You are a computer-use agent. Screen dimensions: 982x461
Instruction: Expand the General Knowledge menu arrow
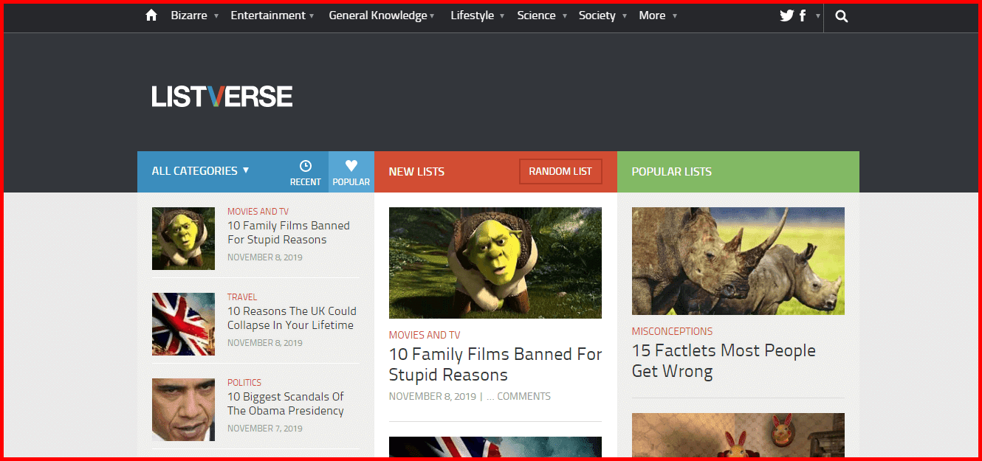tap(432, 16)
